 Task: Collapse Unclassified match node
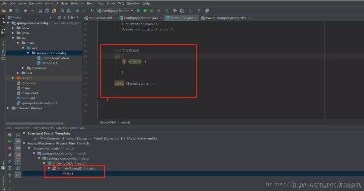tap(29, 148)
